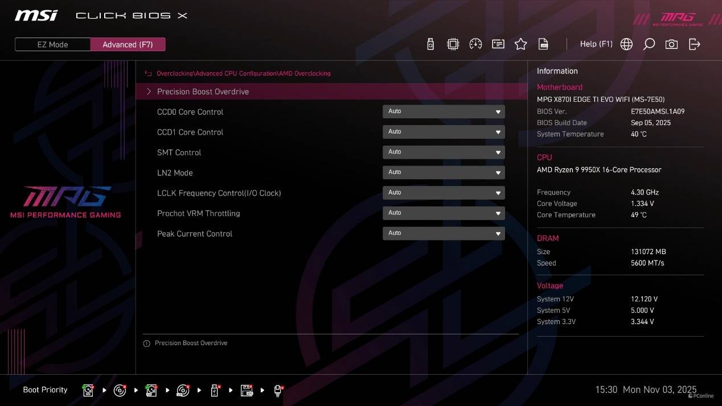
Task: Select the Advanced (F7) tab
Action: pos(128,44)
